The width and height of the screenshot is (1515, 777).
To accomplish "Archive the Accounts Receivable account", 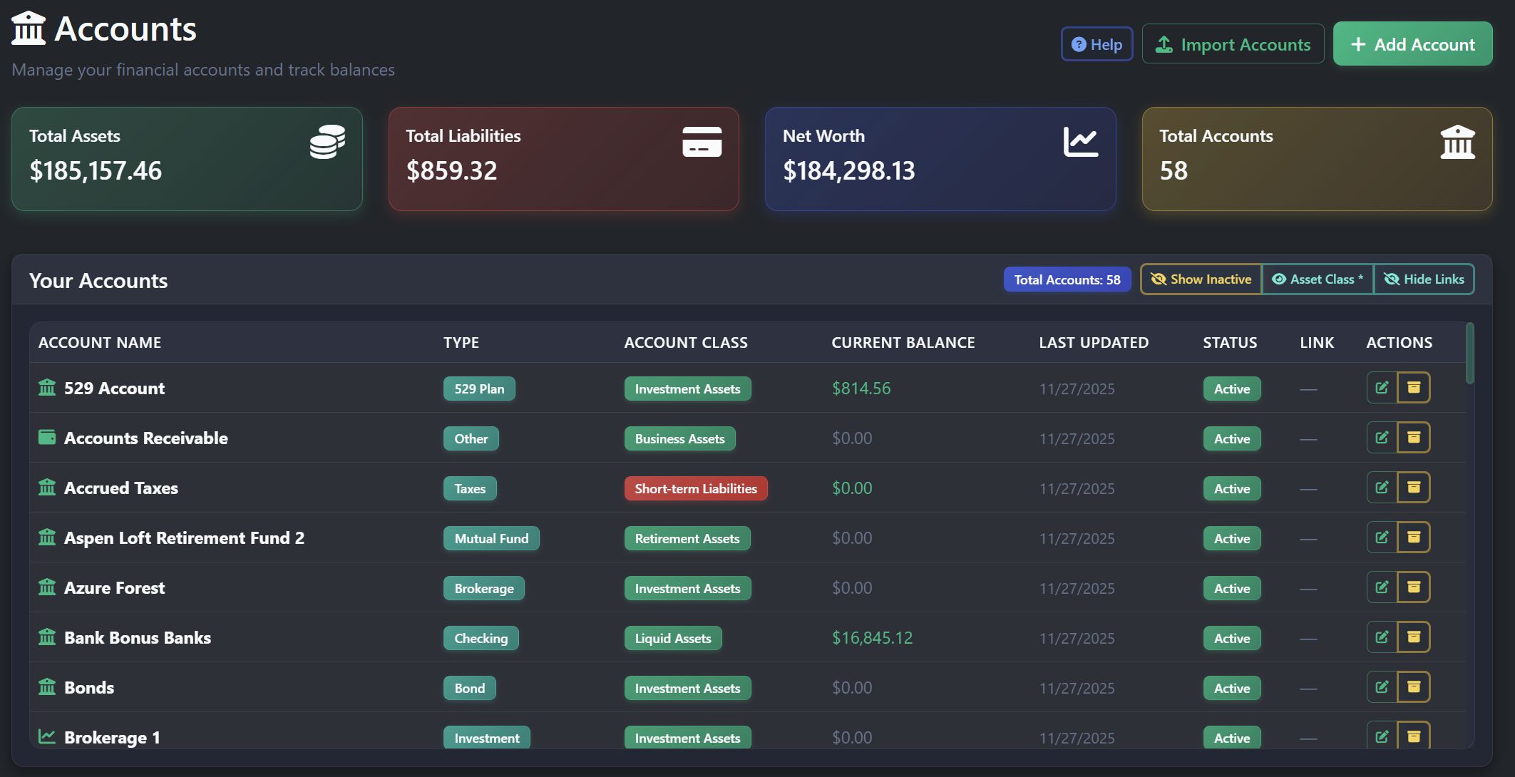I will (x=1414, y=437).
